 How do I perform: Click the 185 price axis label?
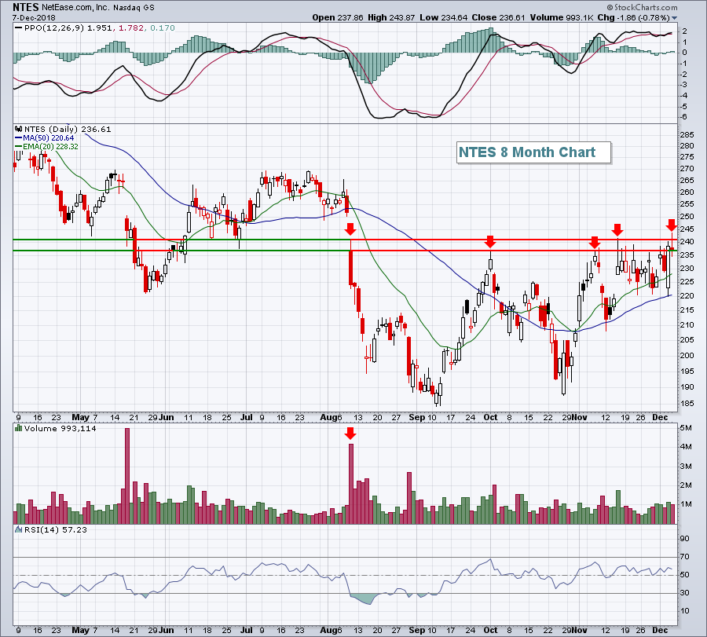coord(687,404)
